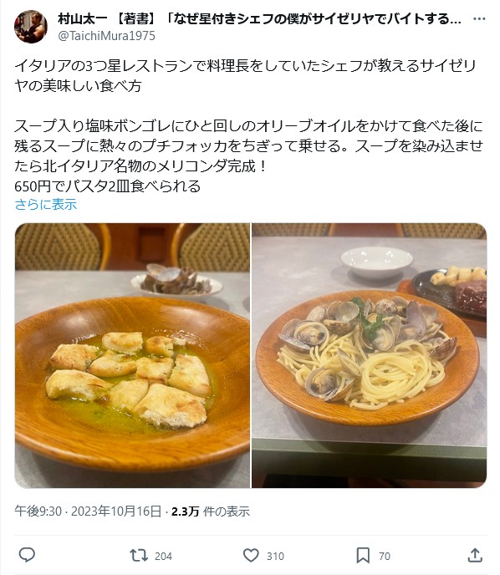Open the three-dot more options menu
This screenshot has height=575, width=500.
[479, 18]
